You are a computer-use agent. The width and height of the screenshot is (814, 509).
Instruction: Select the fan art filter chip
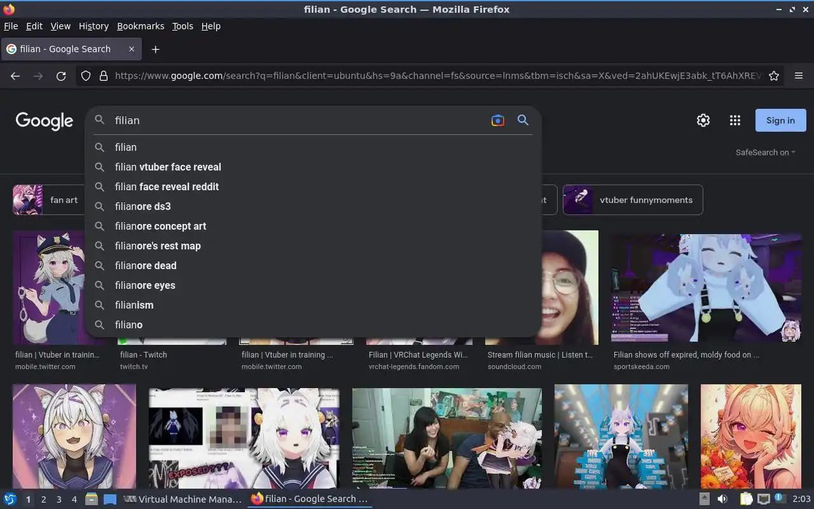[x=48, y=200]
